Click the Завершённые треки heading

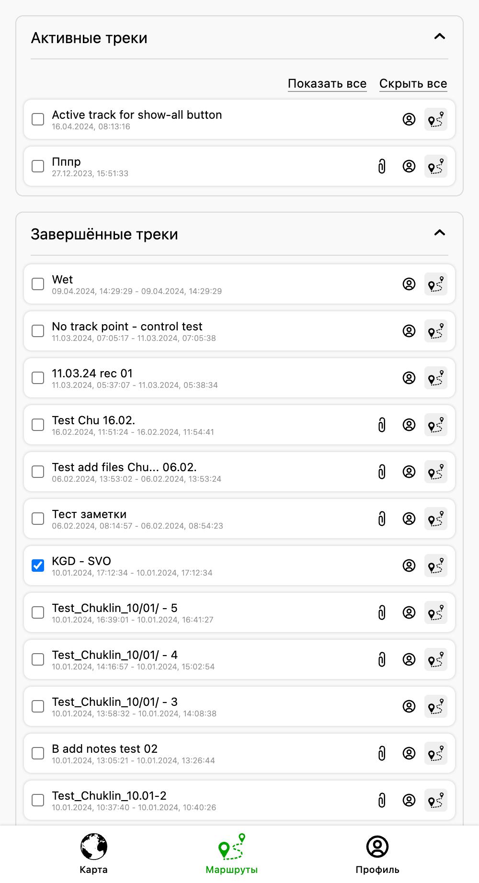[x=104, y=234]
